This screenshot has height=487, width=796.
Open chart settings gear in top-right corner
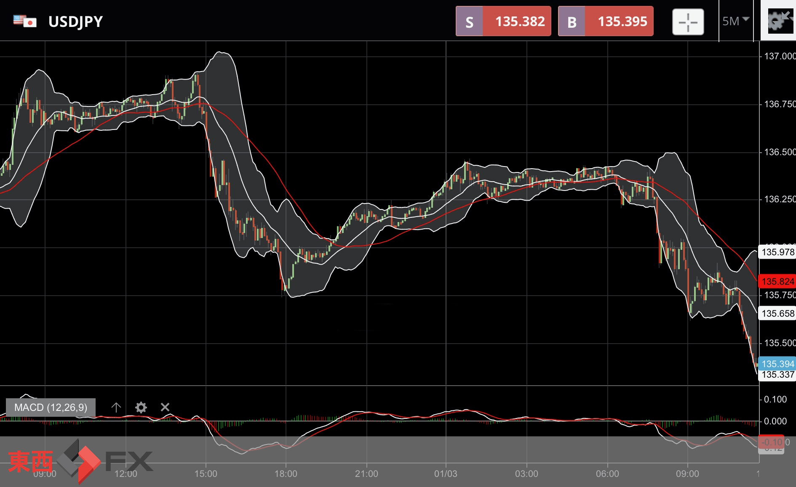778,21
